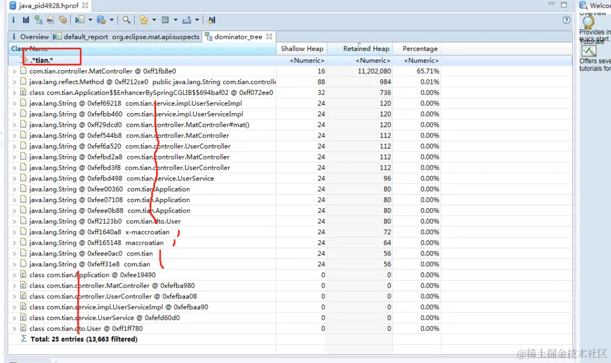
Task: Click the Export results icon
Action: (x=187, y=20)
